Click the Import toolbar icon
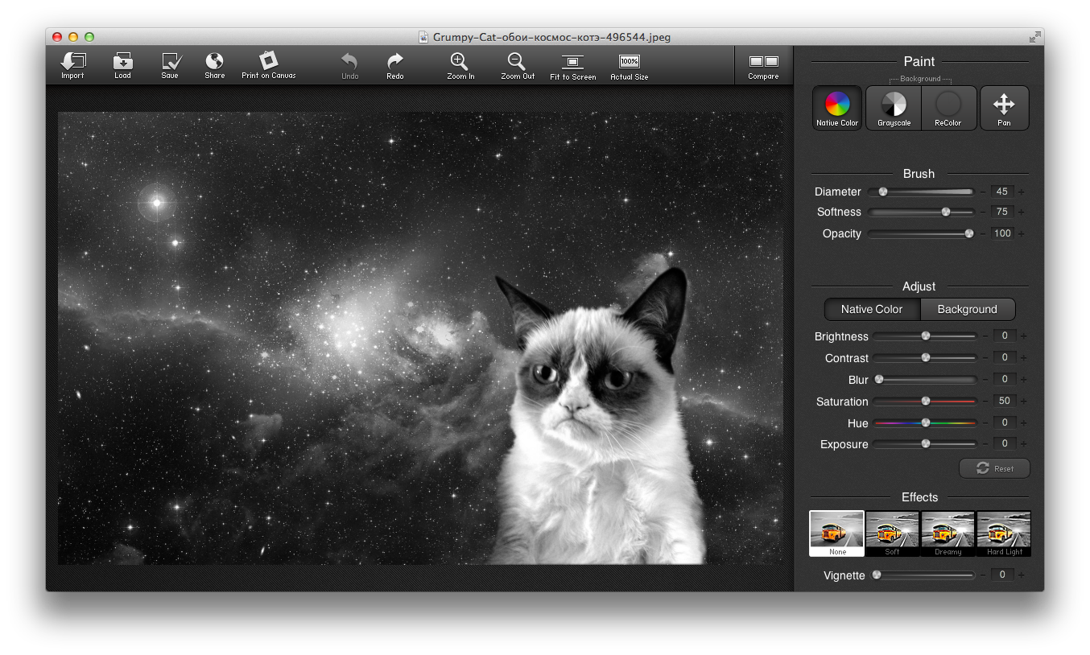1090x655 pixels. 72,62
